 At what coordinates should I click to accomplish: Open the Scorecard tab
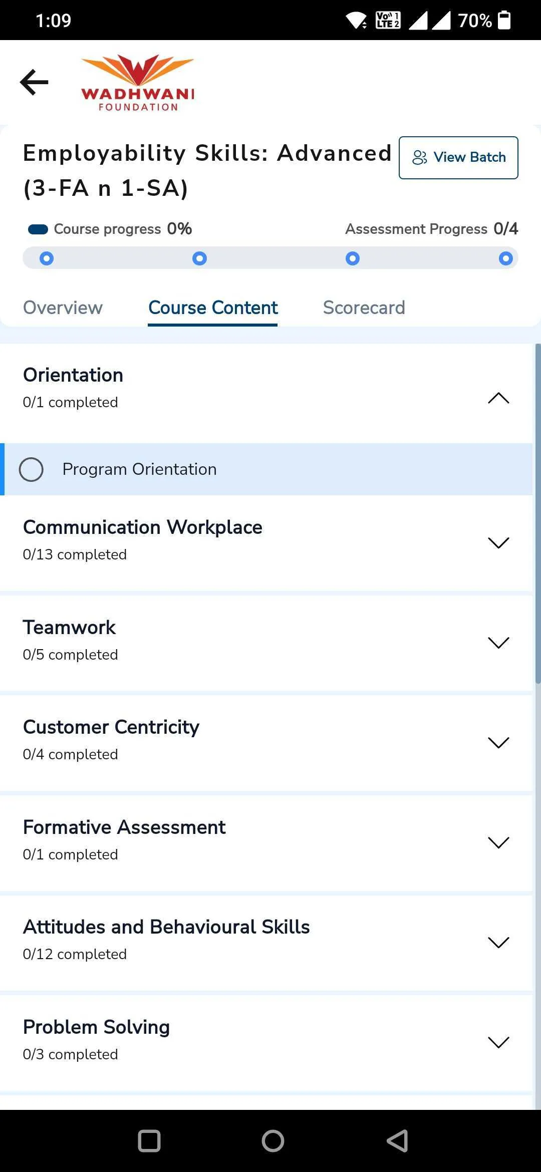(364, 308)
